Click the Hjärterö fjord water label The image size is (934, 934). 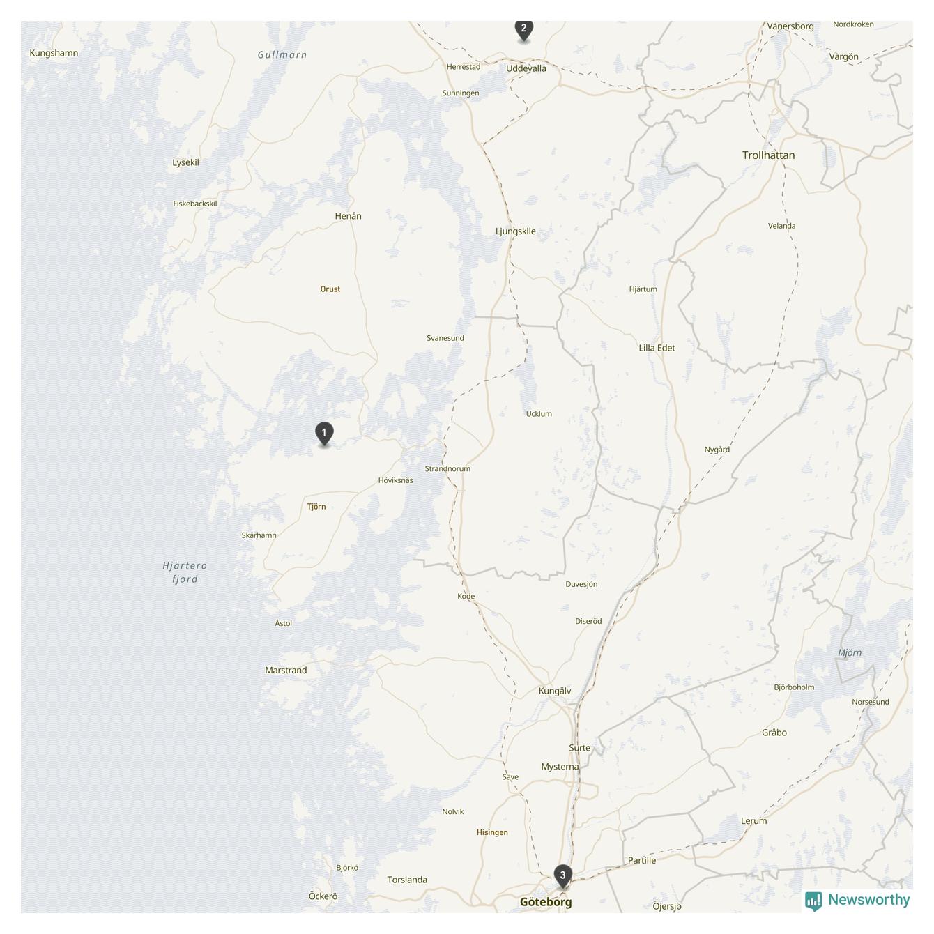click(x=185, y=572)
